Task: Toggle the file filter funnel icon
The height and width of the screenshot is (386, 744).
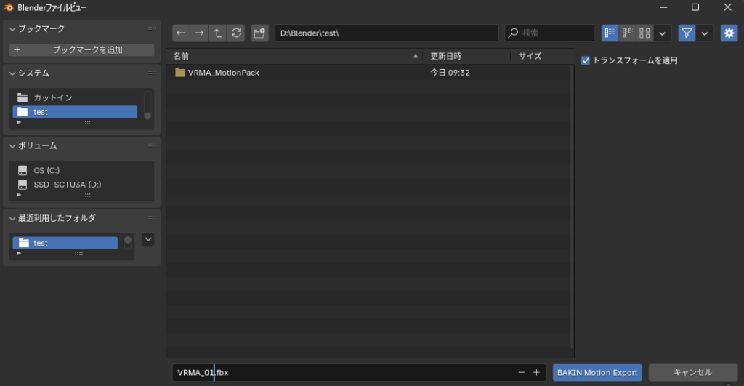Action: [x=687, y=33]
